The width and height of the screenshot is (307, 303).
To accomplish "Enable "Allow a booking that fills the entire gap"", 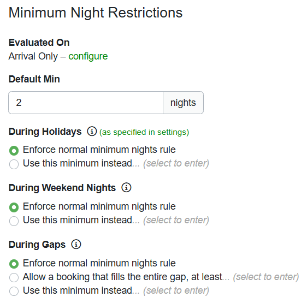I will pos(14,277).
